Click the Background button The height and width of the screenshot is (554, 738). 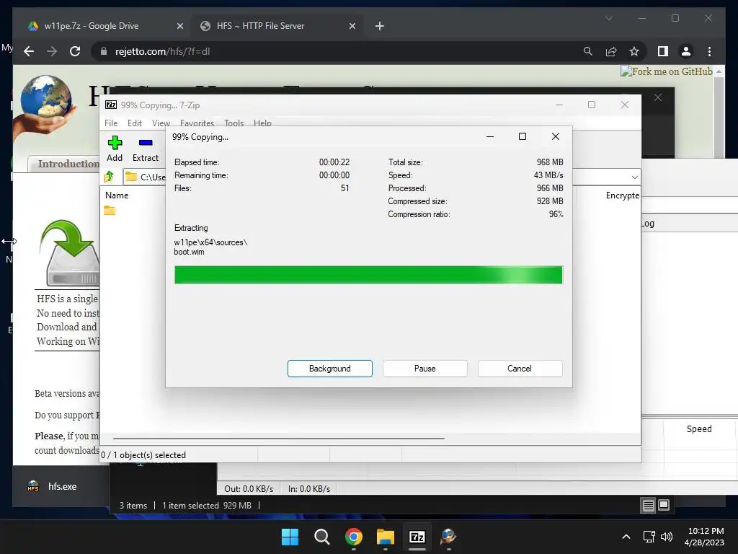pyautogui.click(x=330, y=369)
